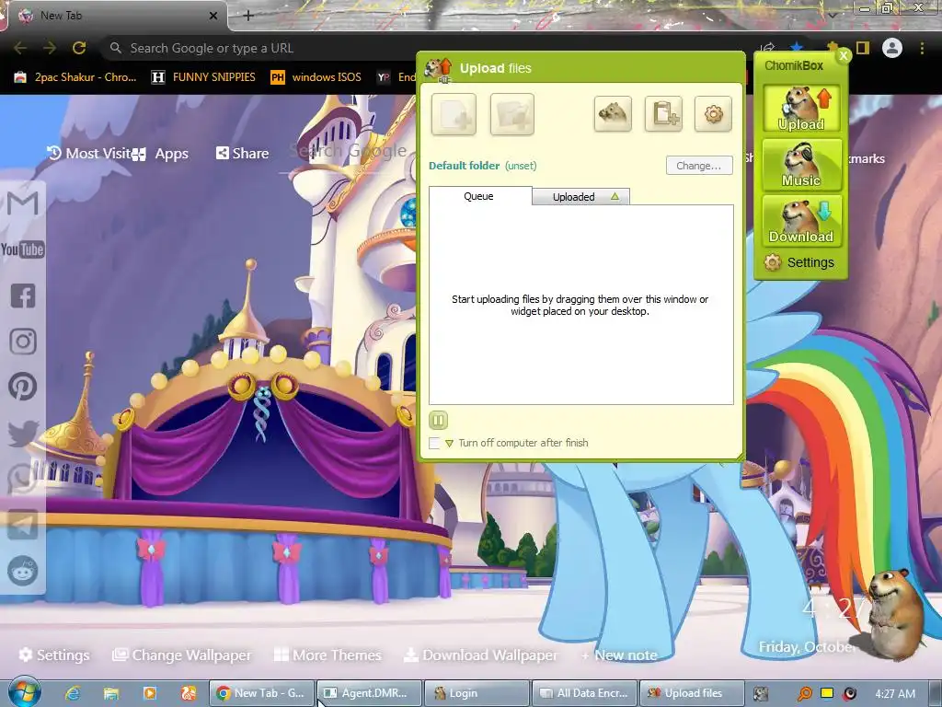Open the 2pac Shakur bookmark
This screenshot has width=942, height=707.
75,77
